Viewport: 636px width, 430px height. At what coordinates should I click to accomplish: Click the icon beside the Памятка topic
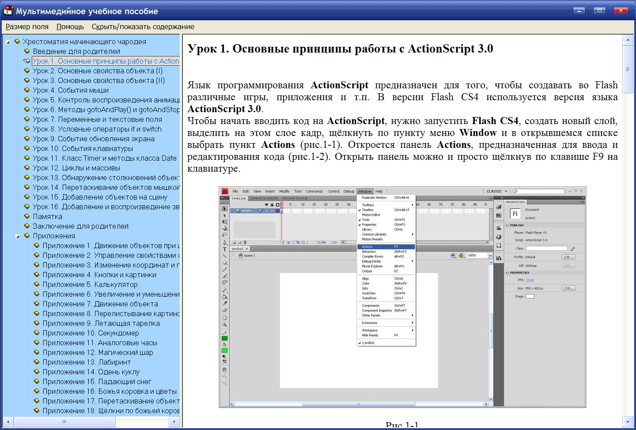click(x=27, y=216)
